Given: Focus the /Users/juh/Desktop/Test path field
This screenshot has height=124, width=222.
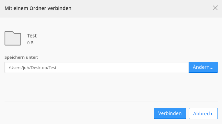Looking at the screenshot, I should click(97, 67).
